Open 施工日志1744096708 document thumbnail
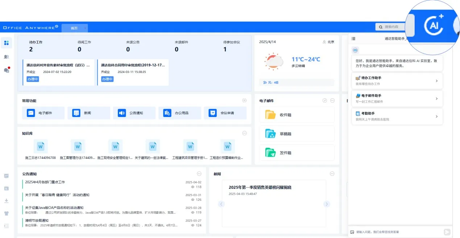Image resolution: width=460 pixels, height=238 pixels. pos(41,147)
